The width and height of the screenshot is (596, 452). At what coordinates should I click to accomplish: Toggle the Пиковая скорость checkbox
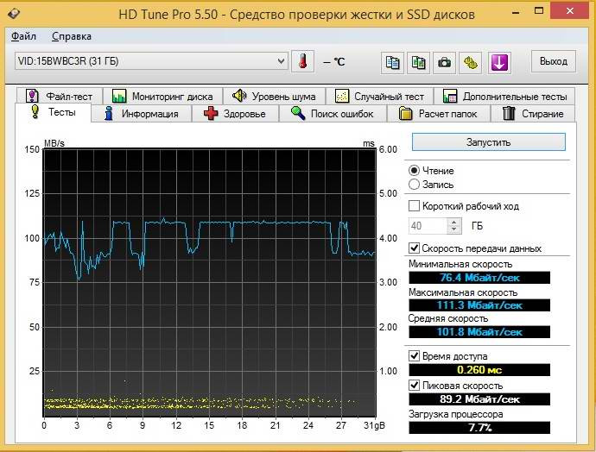pos(414,386)
